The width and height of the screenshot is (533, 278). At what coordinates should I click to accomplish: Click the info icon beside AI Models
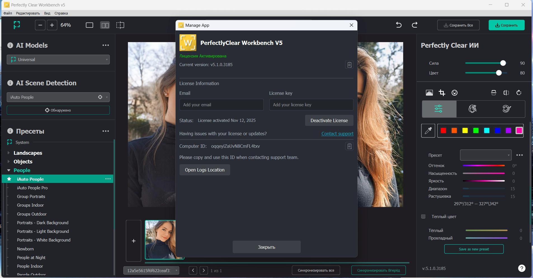pos(10,45)
